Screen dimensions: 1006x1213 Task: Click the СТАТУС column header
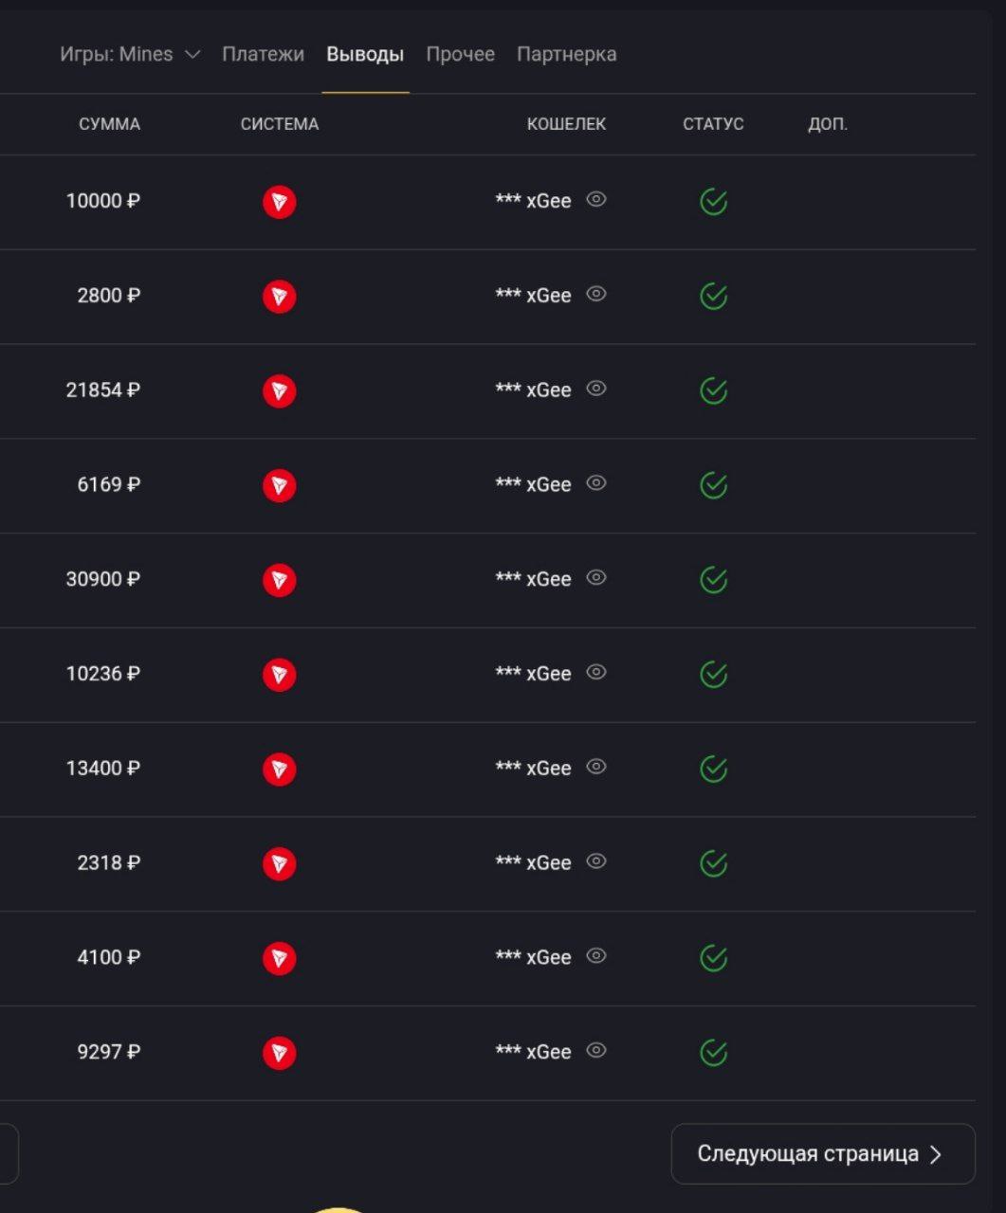713,124
